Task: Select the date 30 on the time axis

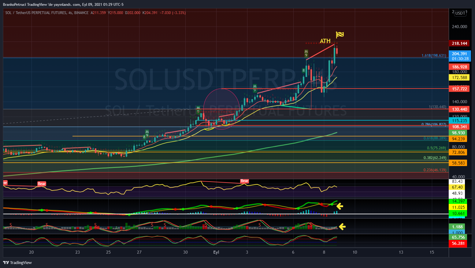Action: coord(185,252)
